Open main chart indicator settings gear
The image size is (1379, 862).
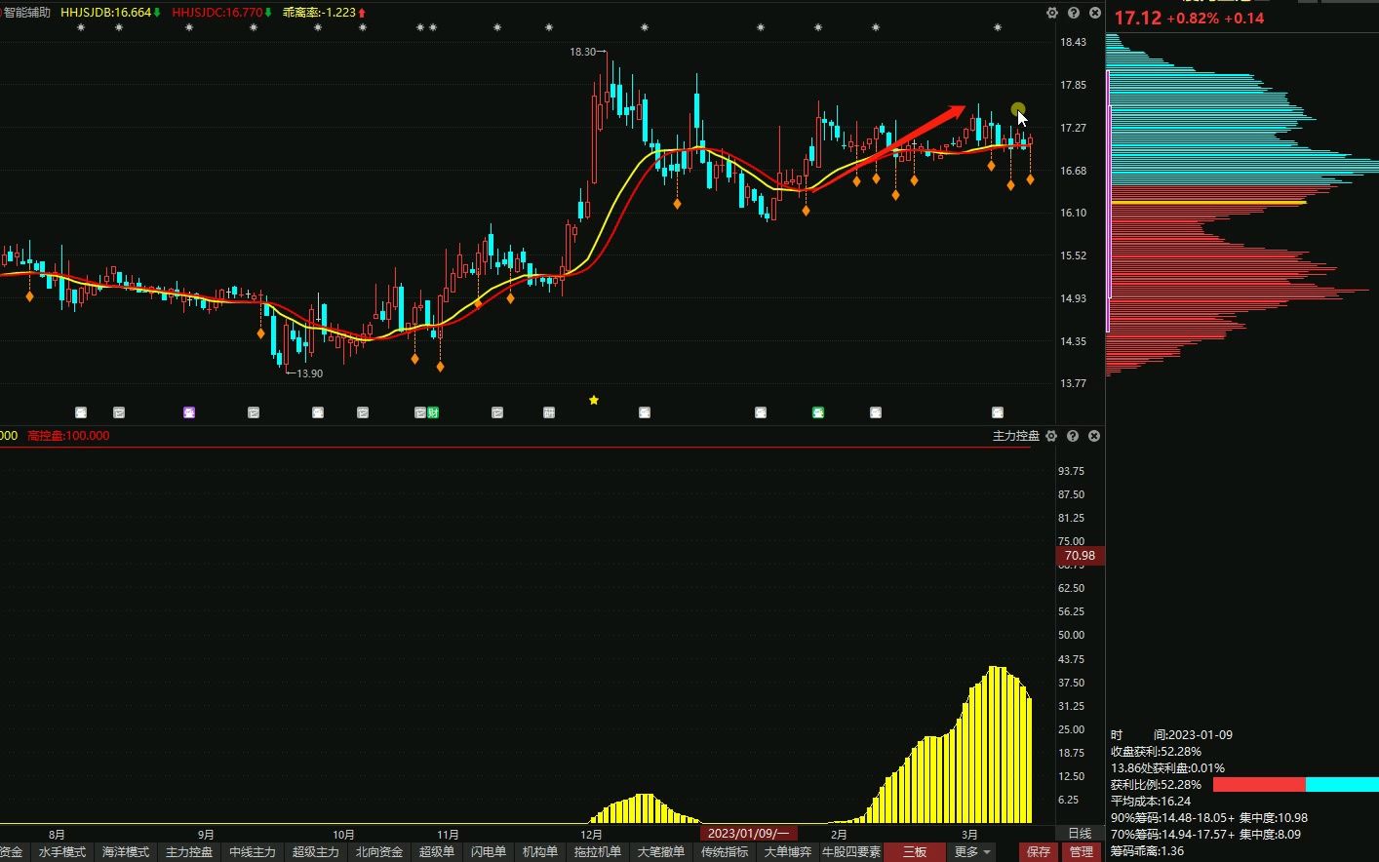[1051, 13]
